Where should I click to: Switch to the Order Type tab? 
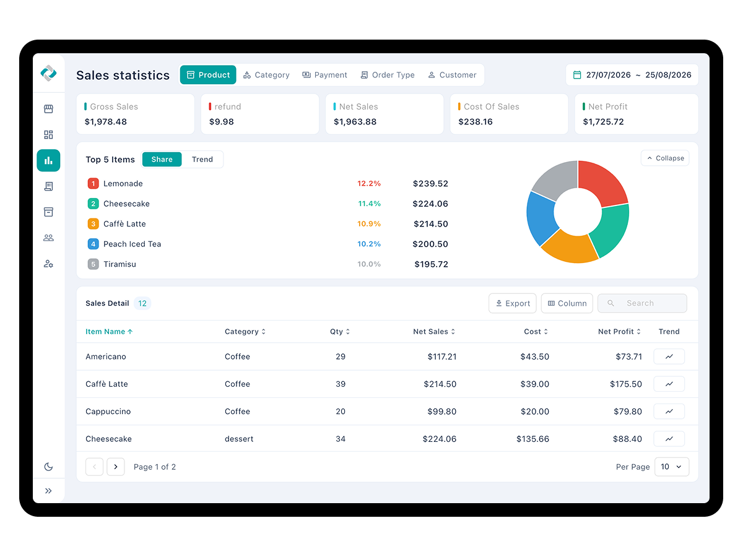(x=388, y=75)
